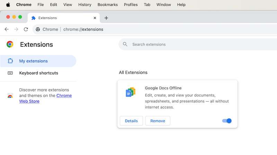Disable Google Docs Offline toggle

227,121
